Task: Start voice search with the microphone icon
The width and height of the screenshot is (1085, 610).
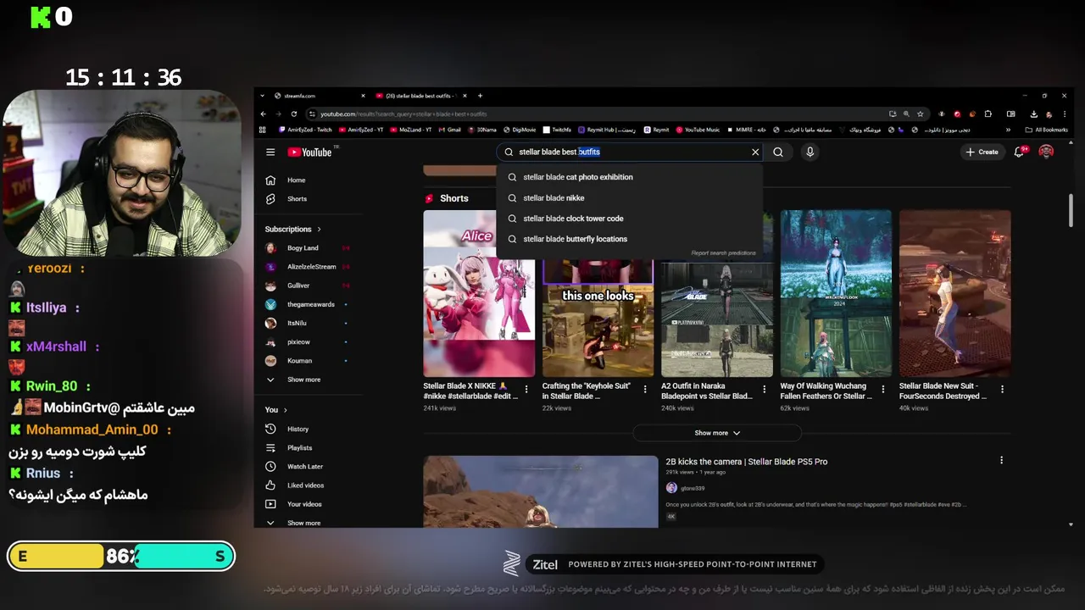Action: 810,152
